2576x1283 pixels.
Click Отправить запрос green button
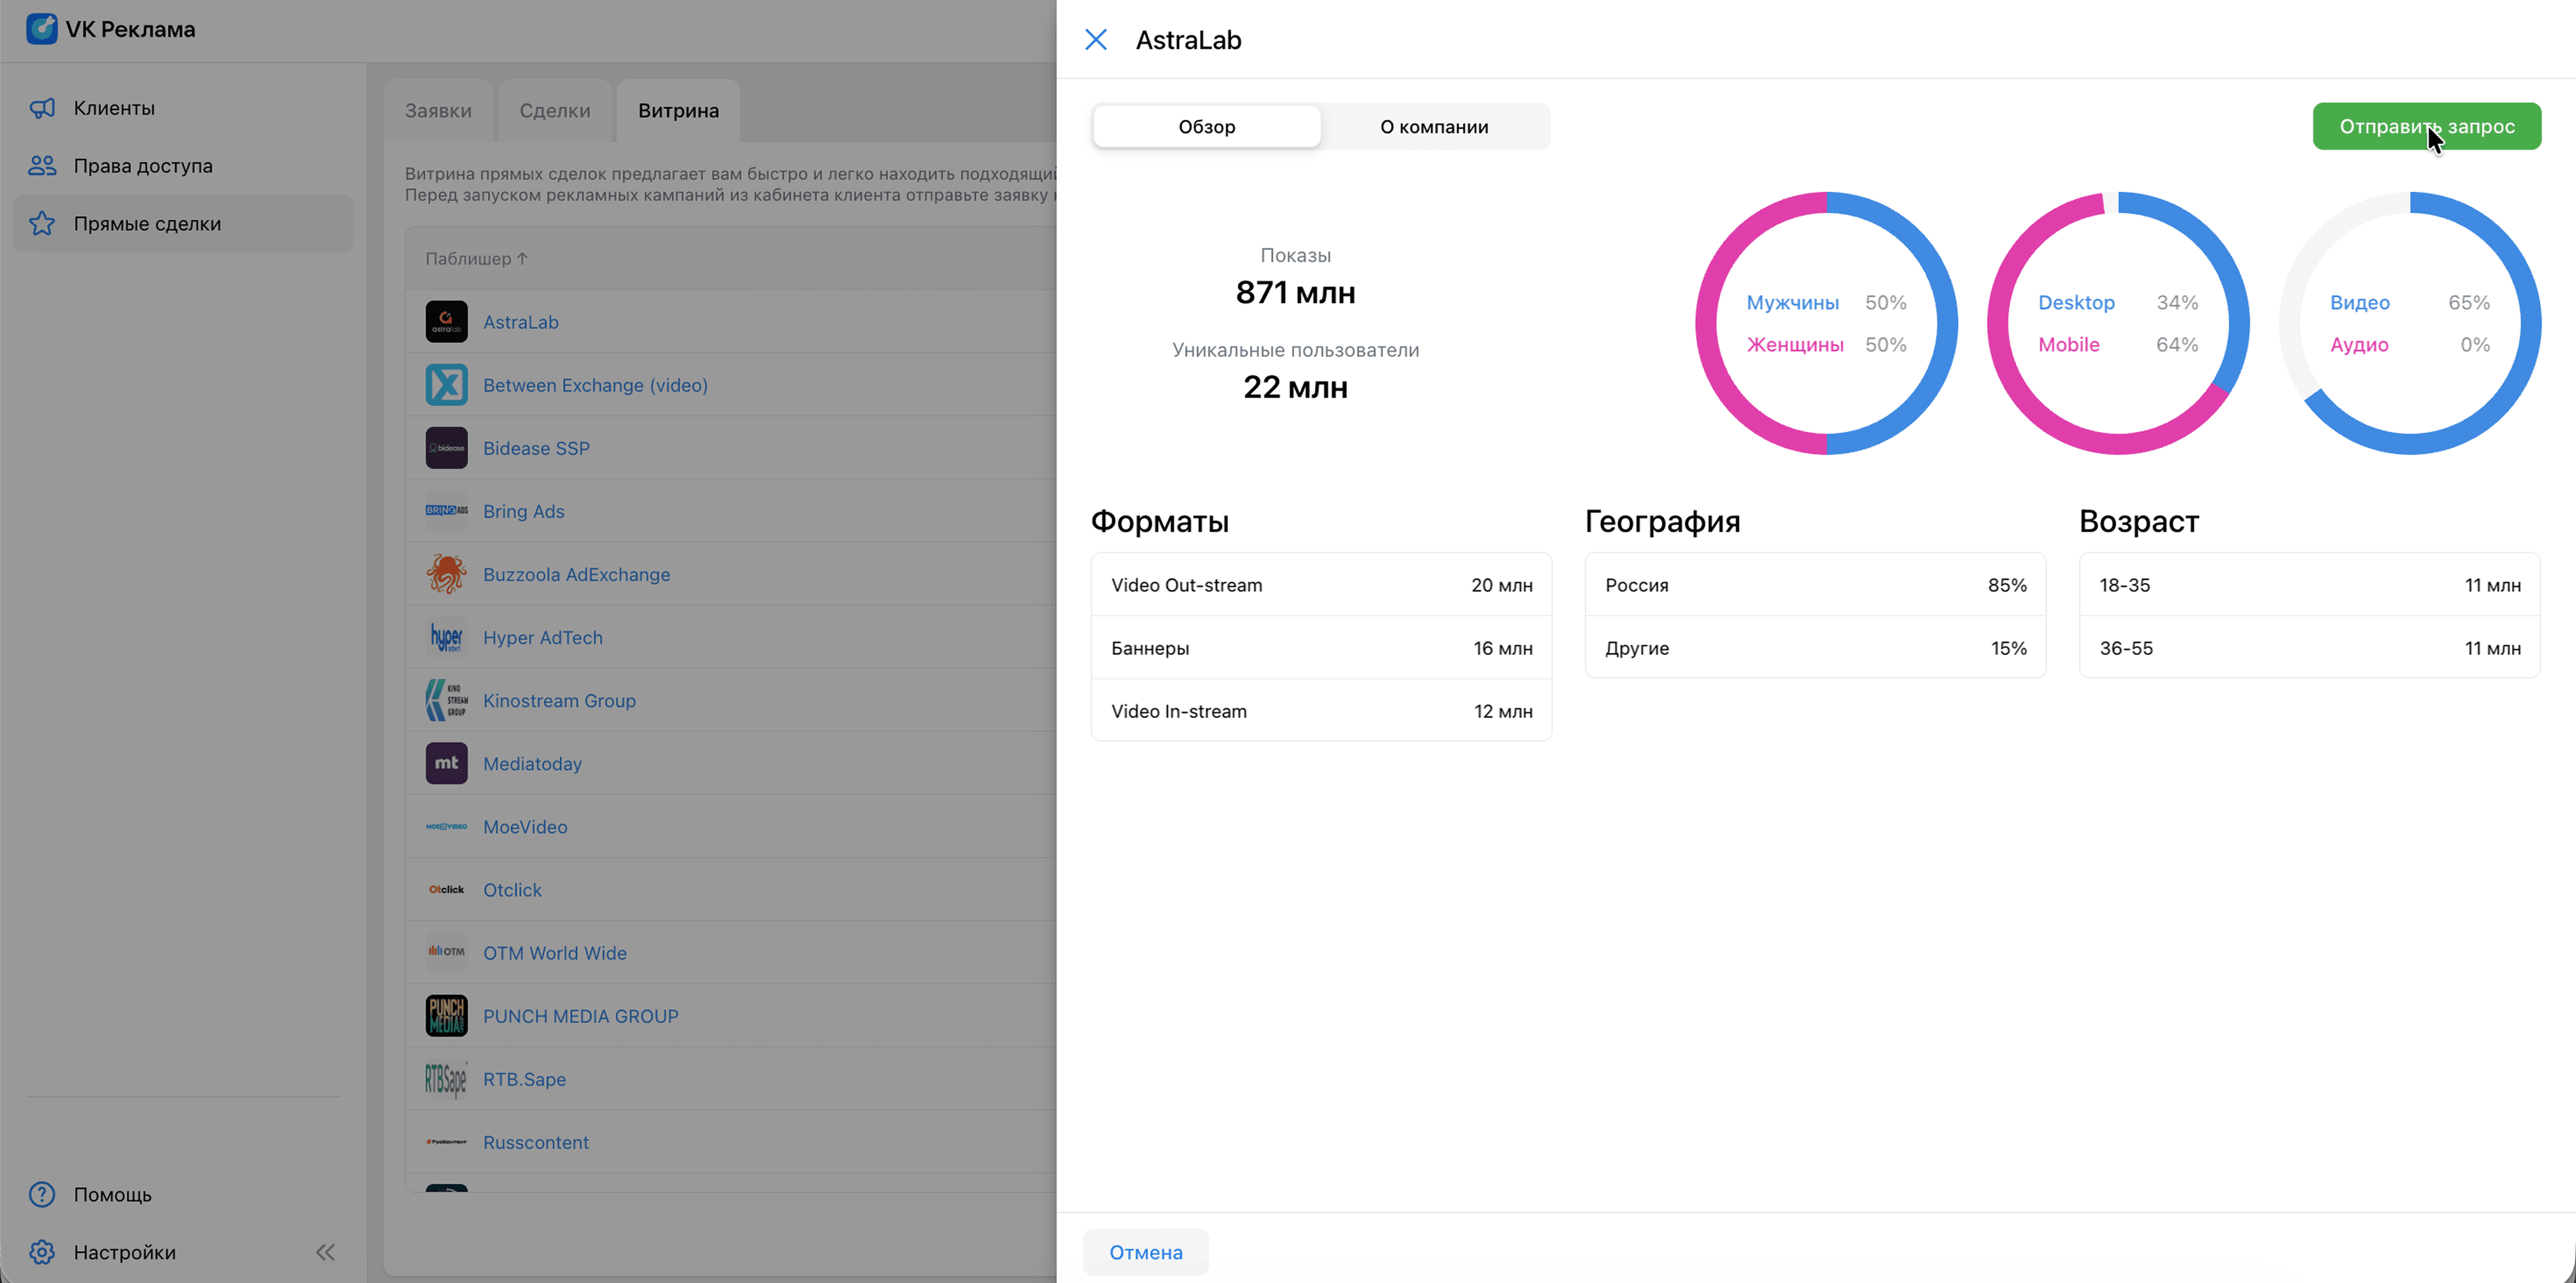pos(2426,127)
